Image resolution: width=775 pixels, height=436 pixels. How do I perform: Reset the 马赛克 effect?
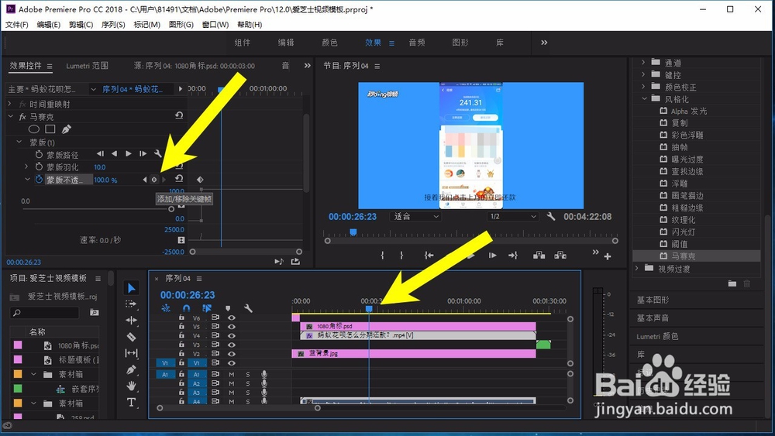tap(179, 115)
